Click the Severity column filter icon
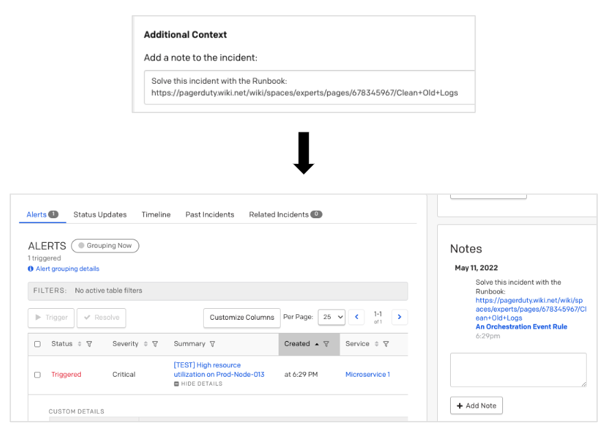 click(155, 344)
